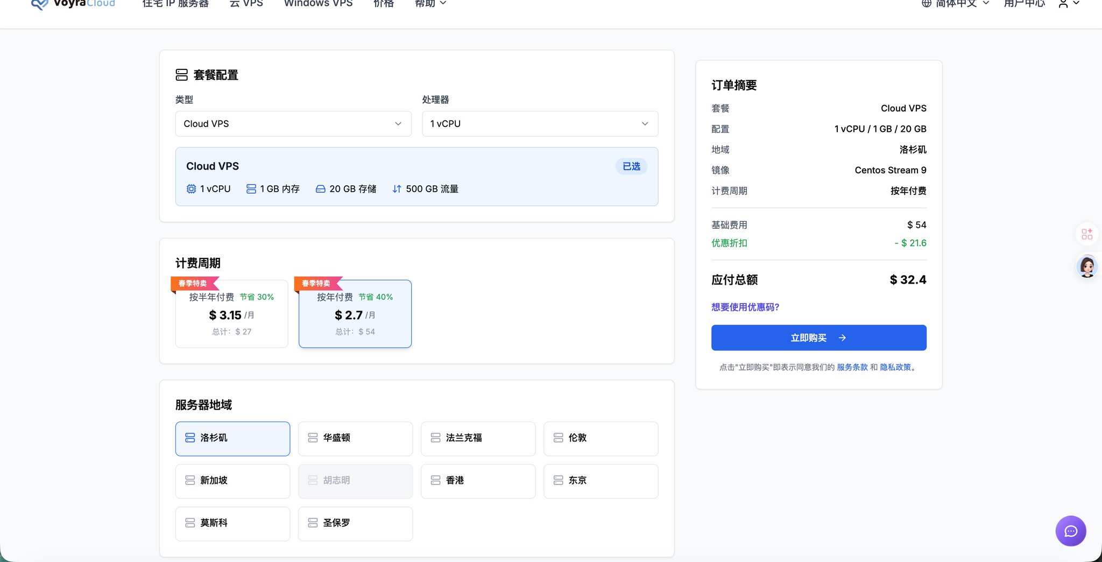Click server icon in 洛杉矶 card
This screenshot has width=1102, height=562.
(x=190, y=438)
